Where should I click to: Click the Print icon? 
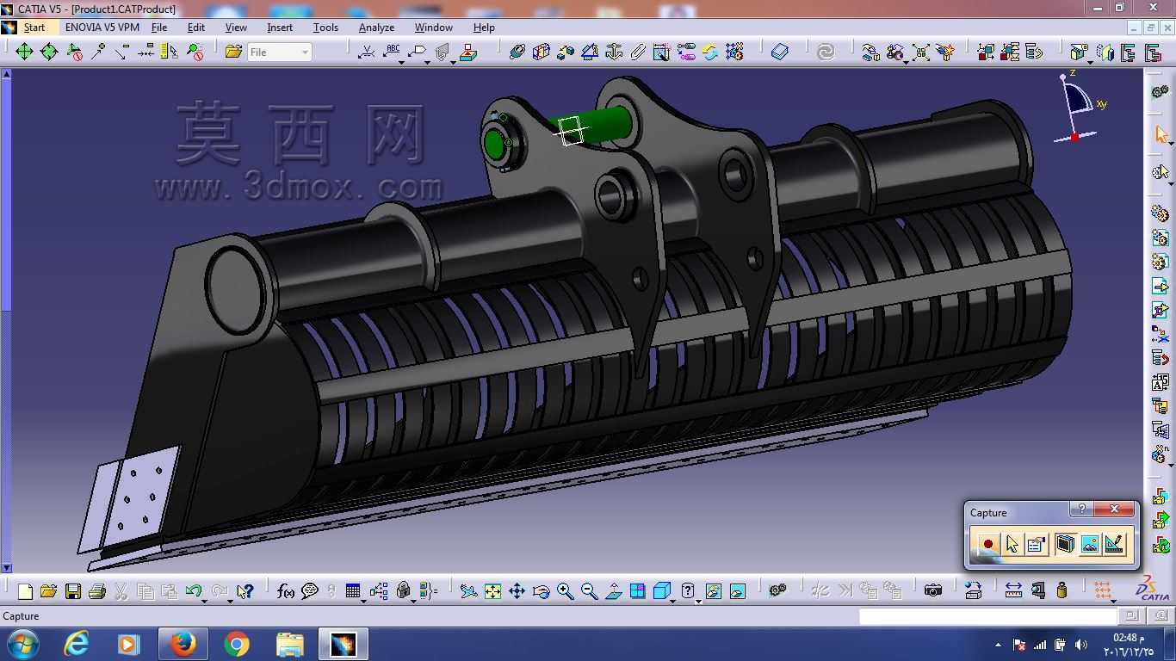[x=97, y=591]
